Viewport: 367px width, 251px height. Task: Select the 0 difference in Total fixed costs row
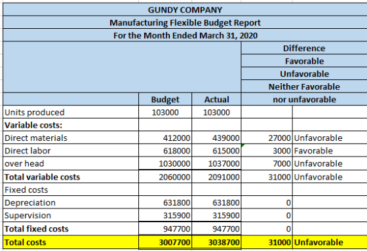pos(267,229)
